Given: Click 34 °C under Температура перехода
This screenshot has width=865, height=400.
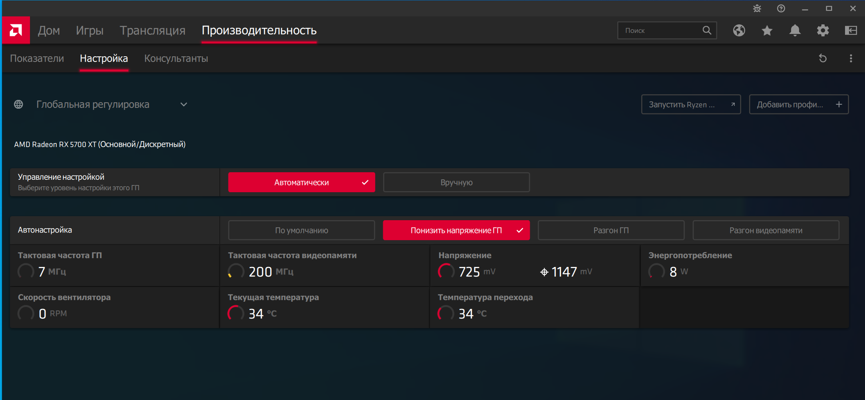Looking at the screenshot, I should [473, 314].
